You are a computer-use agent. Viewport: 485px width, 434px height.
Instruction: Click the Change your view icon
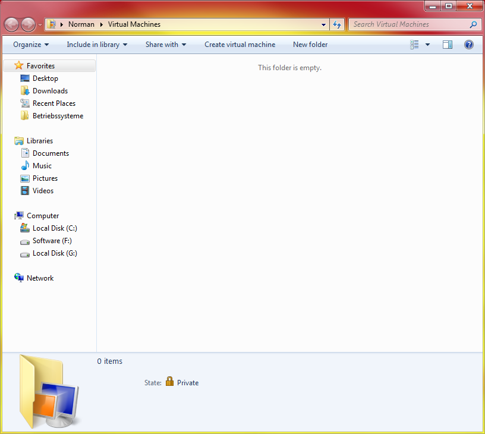tap(415, 45)
